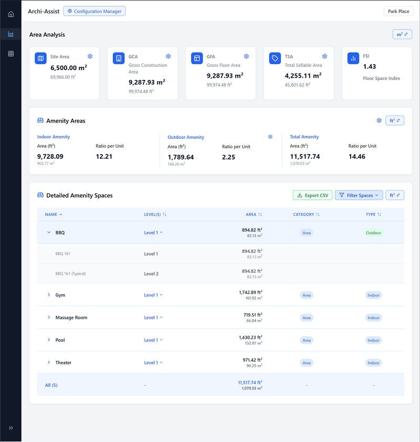The height and width of the screenshot is (442, 420).
Task: Toggle Area Analysis units to m²
Action: [x=402, y=34]
